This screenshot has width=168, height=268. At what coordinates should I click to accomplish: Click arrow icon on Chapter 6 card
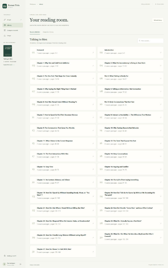[93, 104]
